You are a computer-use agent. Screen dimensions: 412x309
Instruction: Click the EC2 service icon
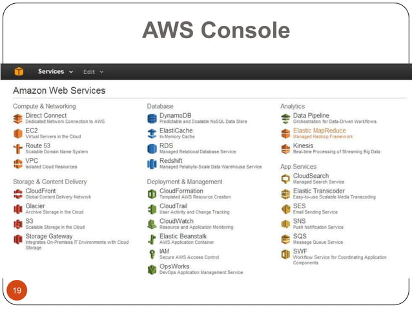(18, 134)
